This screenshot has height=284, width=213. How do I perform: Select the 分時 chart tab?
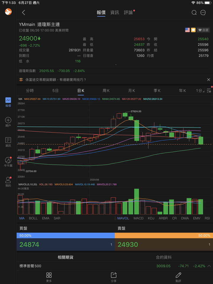(x=30, y=91)
